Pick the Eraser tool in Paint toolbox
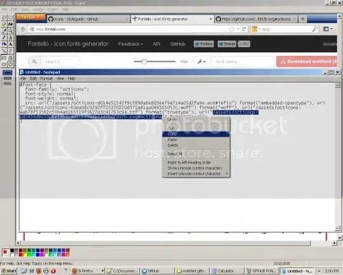Viewport: 343px width, 275px height. point(4,24)
